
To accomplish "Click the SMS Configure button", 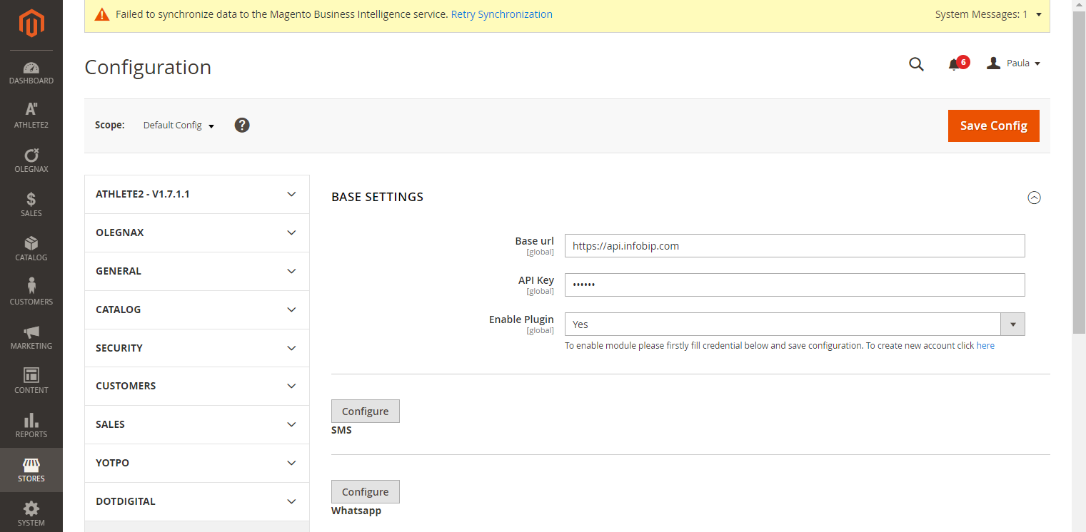I will coord(365,411).
